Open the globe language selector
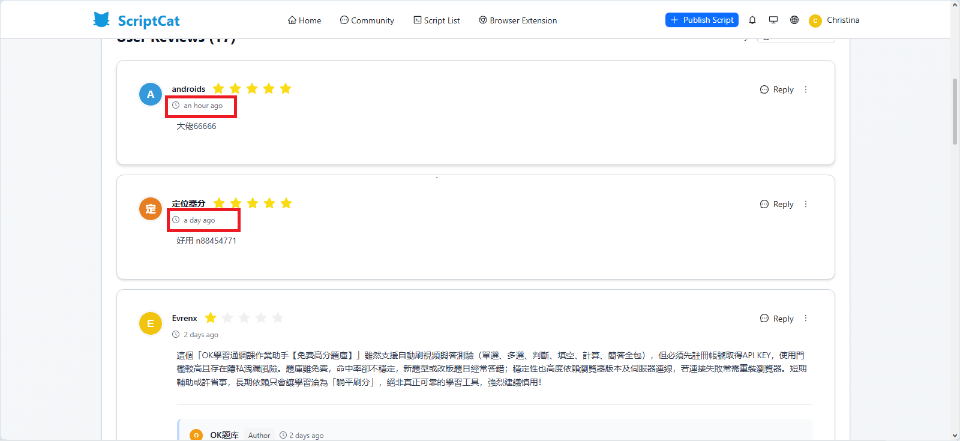This screenshot has height=441, width=960. (794, 20)
